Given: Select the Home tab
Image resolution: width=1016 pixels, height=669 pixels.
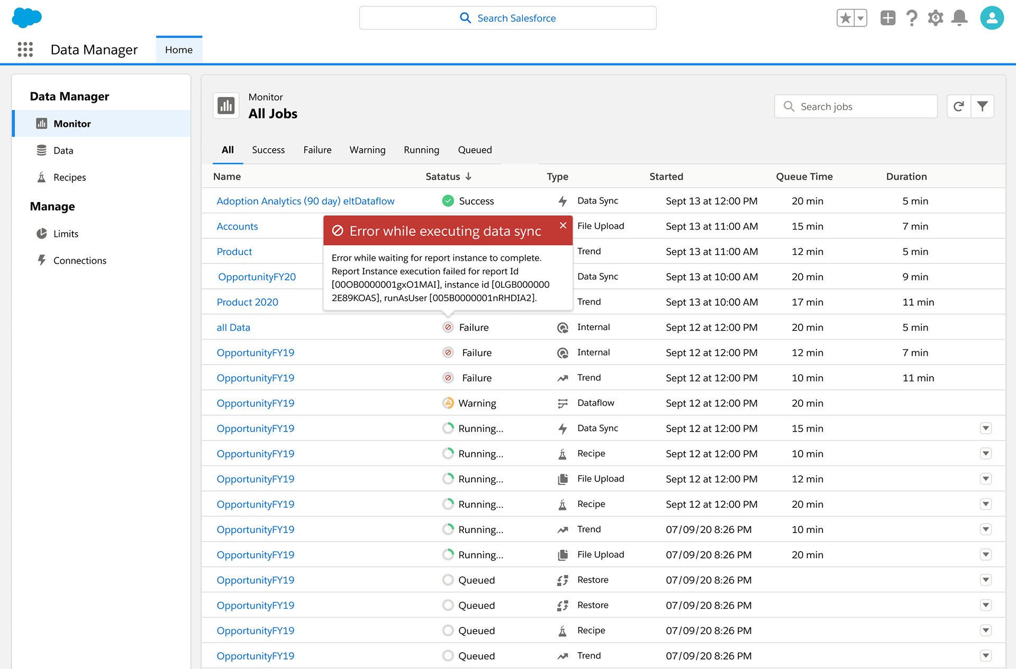Looking at the screenshot, I should 179,50.
